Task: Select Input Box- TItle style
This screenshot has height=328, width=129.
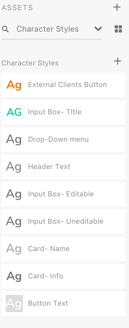Action: (63, 112)
